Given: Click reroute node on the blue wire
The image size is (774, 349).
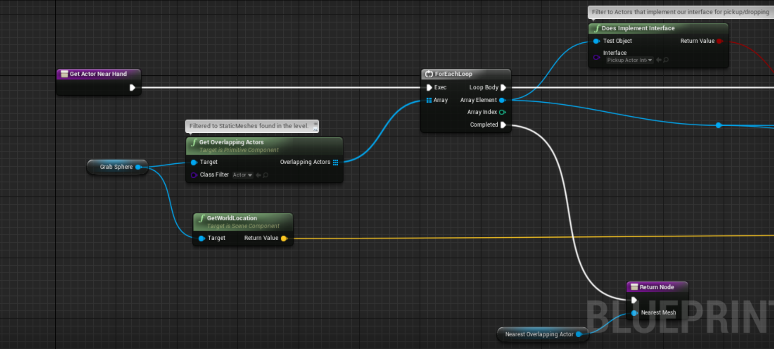Looking at the screenshot, I should tap(719, 125).
